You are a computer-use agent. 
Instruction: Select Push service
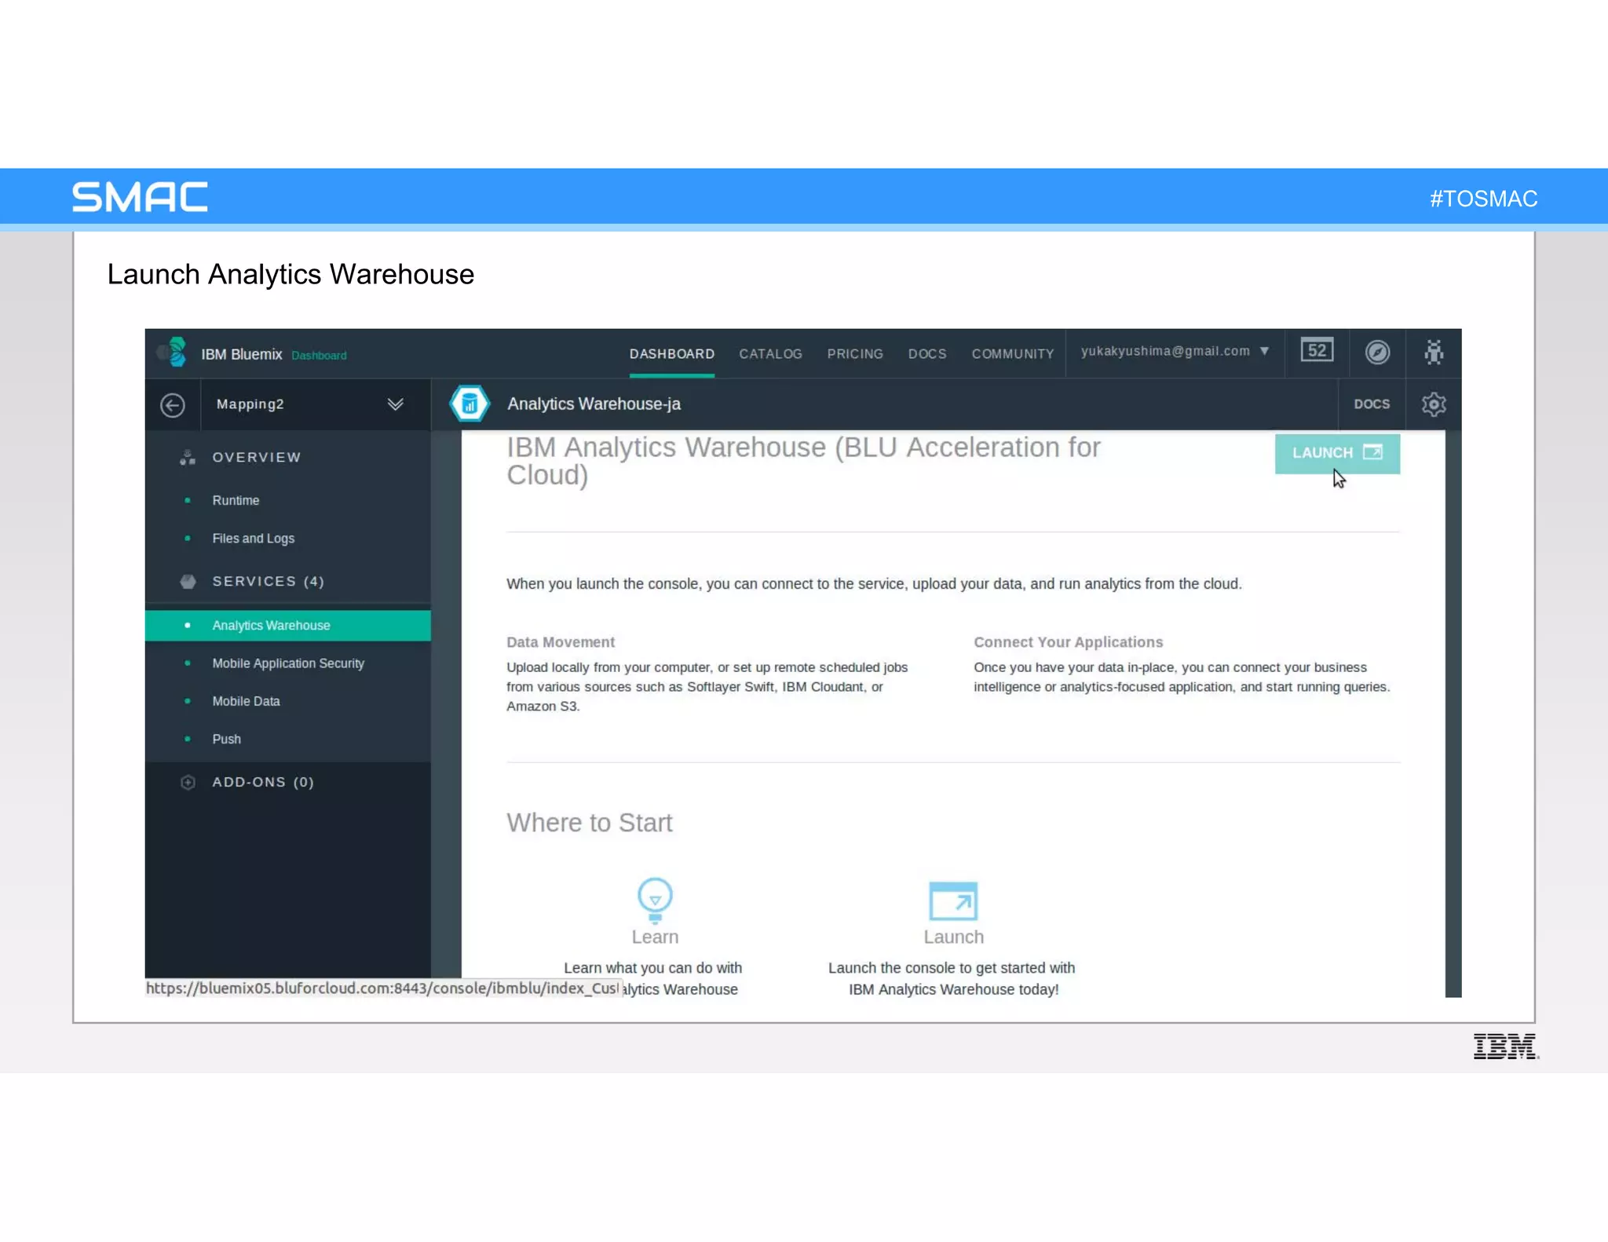click(226, 740)
